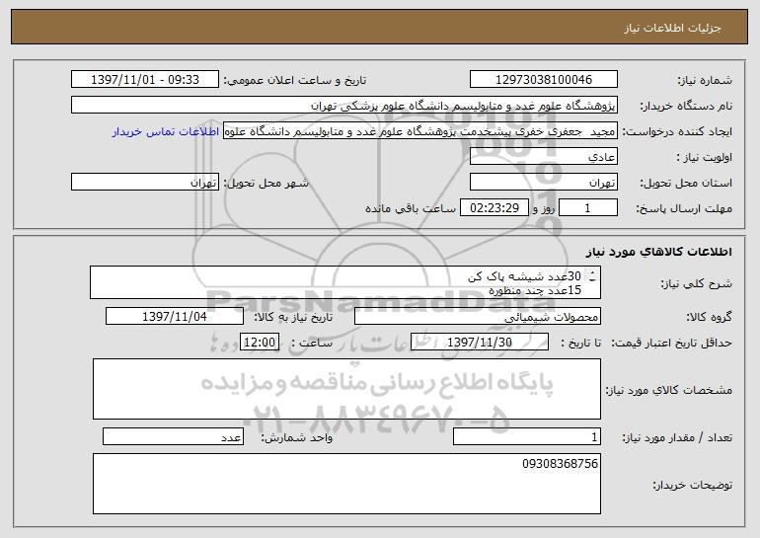Click the item specifications empty text area
Viewport: 760px width, 538px height.
(x=346, y=389)
